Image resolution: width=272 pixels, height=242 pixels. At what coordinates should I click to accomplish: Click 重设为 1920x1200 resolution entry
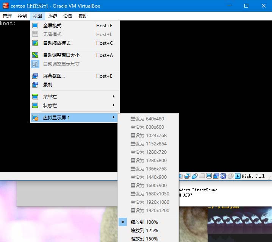148,210
